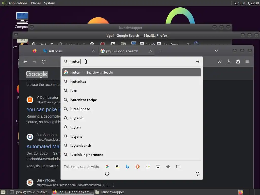Open the Firefox View pinned icon
Screen dimensions: 260x195
coord(35,51)
